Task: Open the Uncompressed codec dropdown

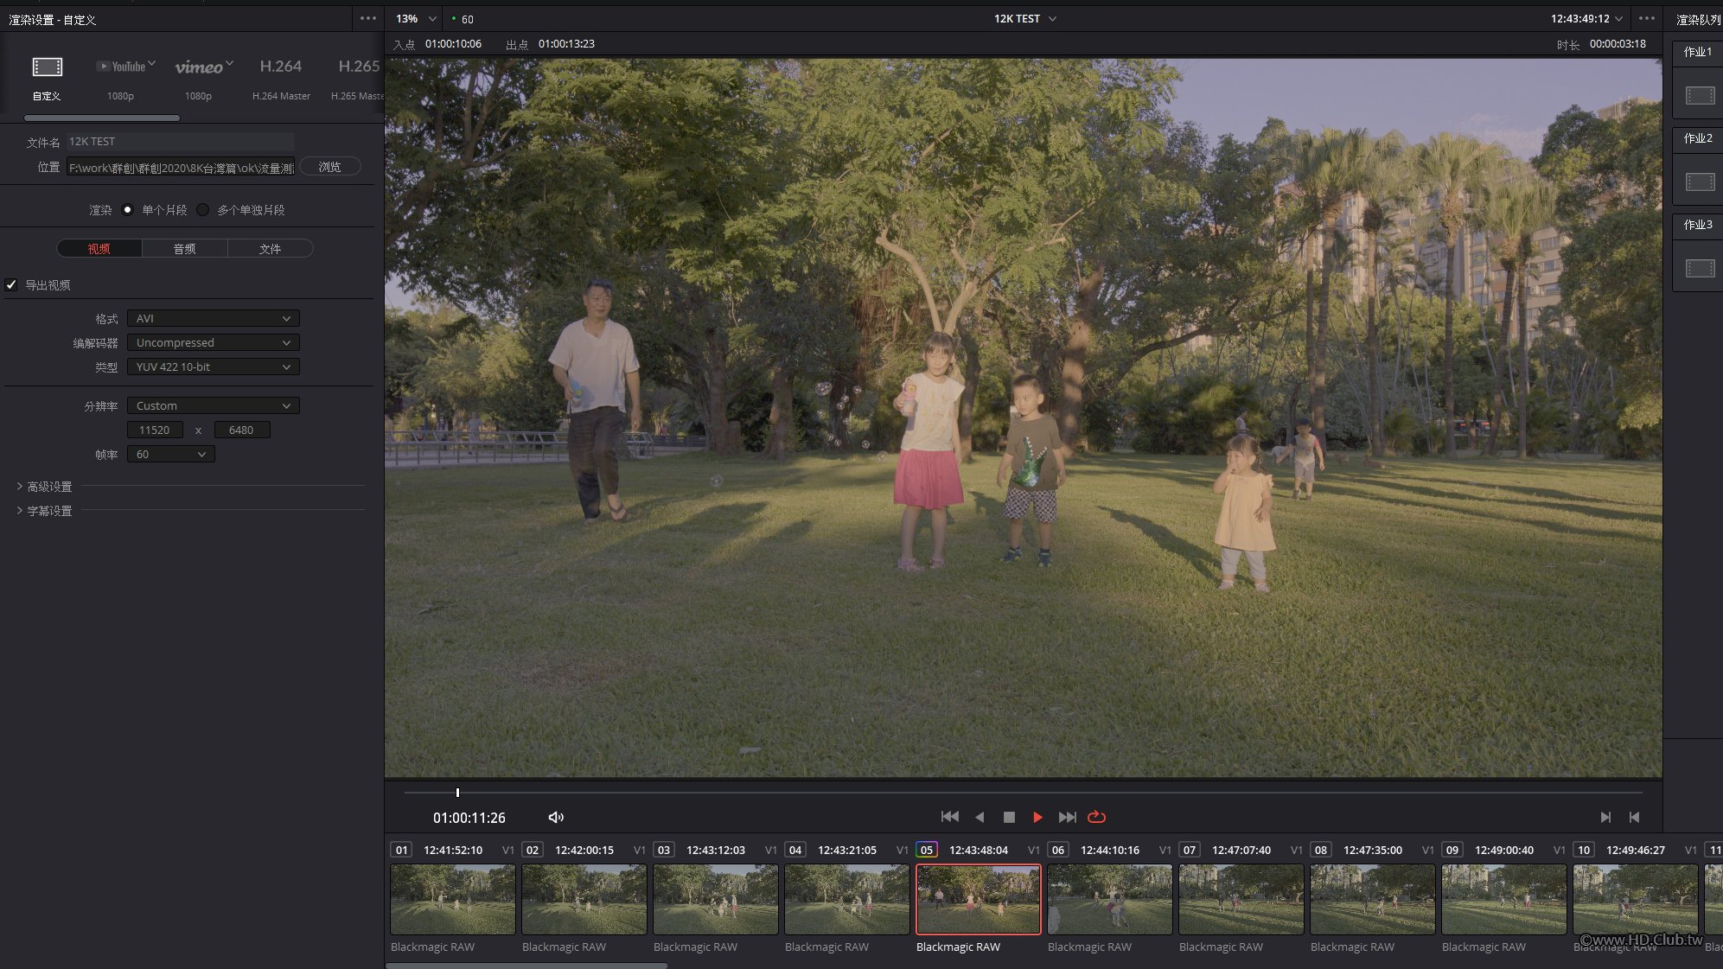Action: [x=213, y=342]
